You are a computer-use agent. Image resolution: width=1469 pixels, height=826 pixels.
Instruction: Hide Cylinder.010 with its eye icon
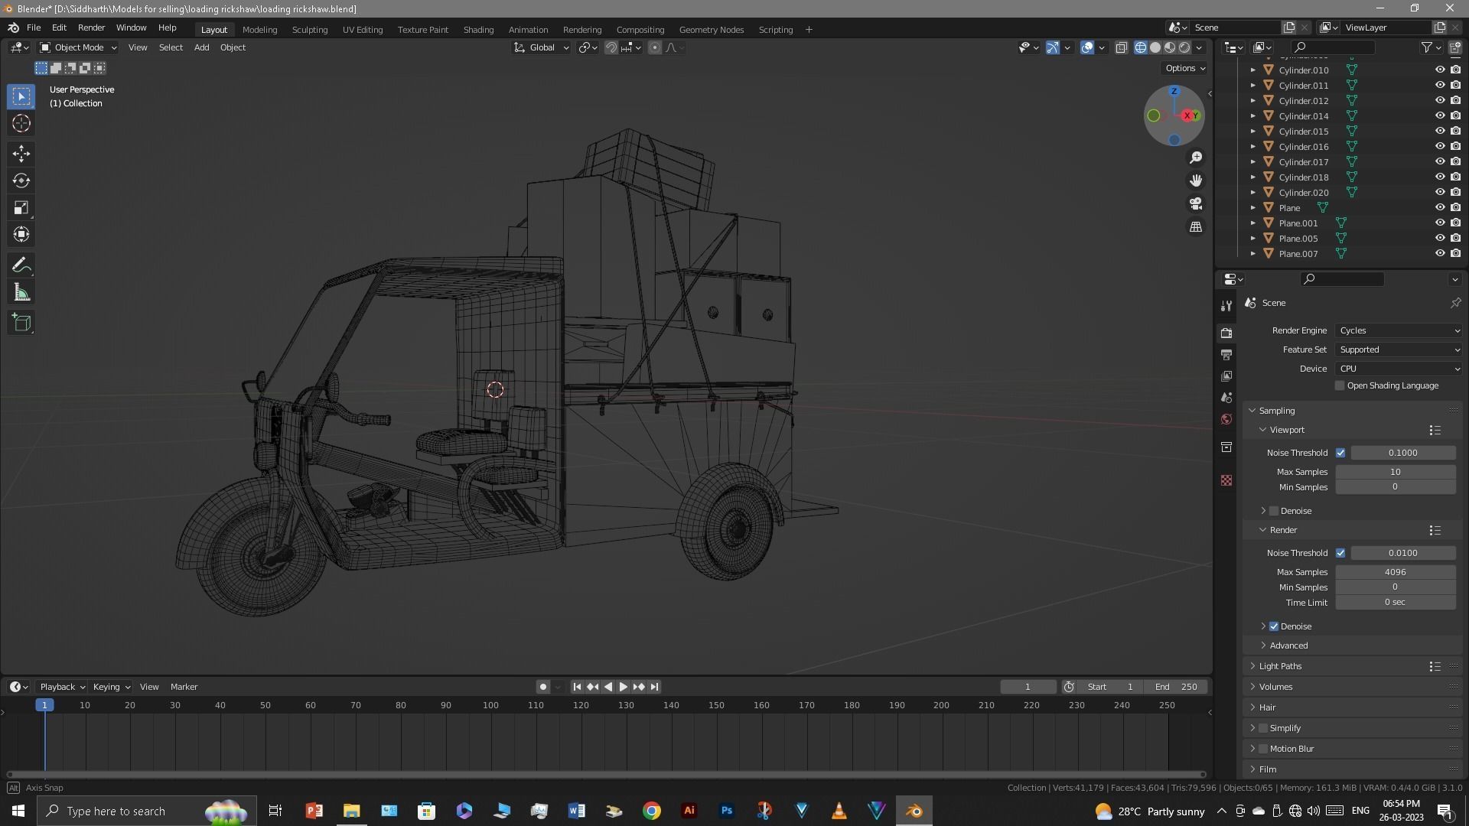click(1440, 70)
